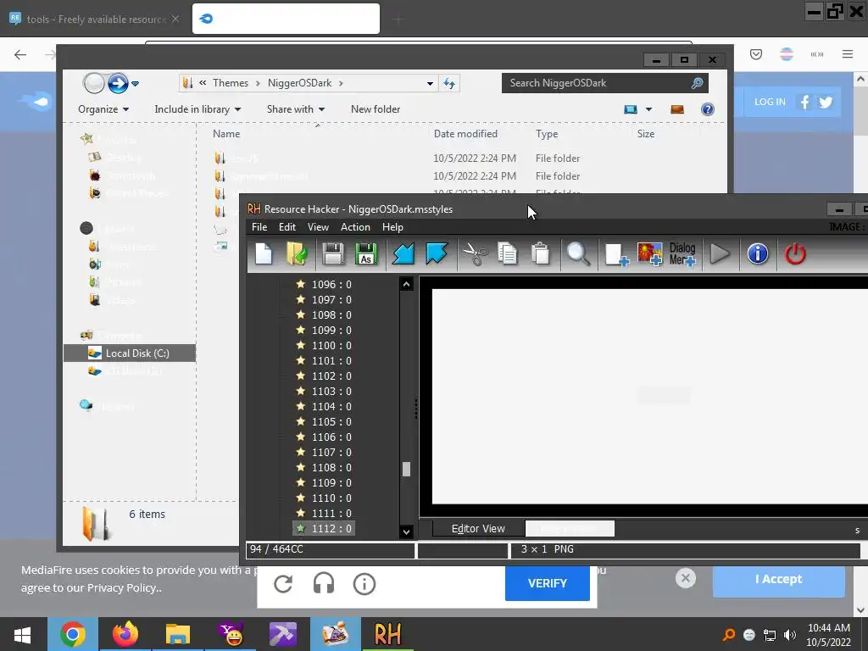Sort by the Date modified column
The width and height of the screenshot is (868, 651).
coord(465,134)
